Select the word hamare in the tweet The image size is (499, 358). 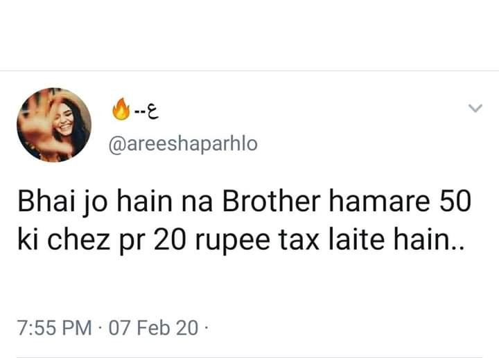(379, 202)
